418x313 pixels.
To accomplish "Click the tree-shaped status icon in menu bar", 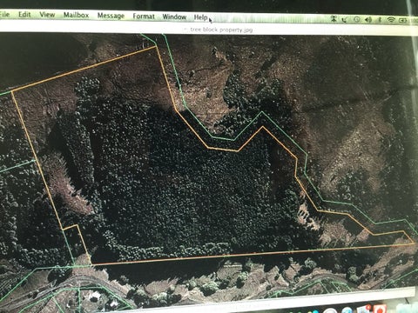I will pyautogui.click(x=334, y=19).
